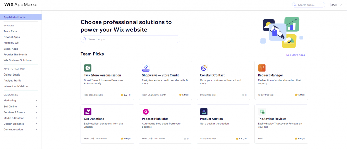Open the Collect Leads link

click(x=12, y=74)
